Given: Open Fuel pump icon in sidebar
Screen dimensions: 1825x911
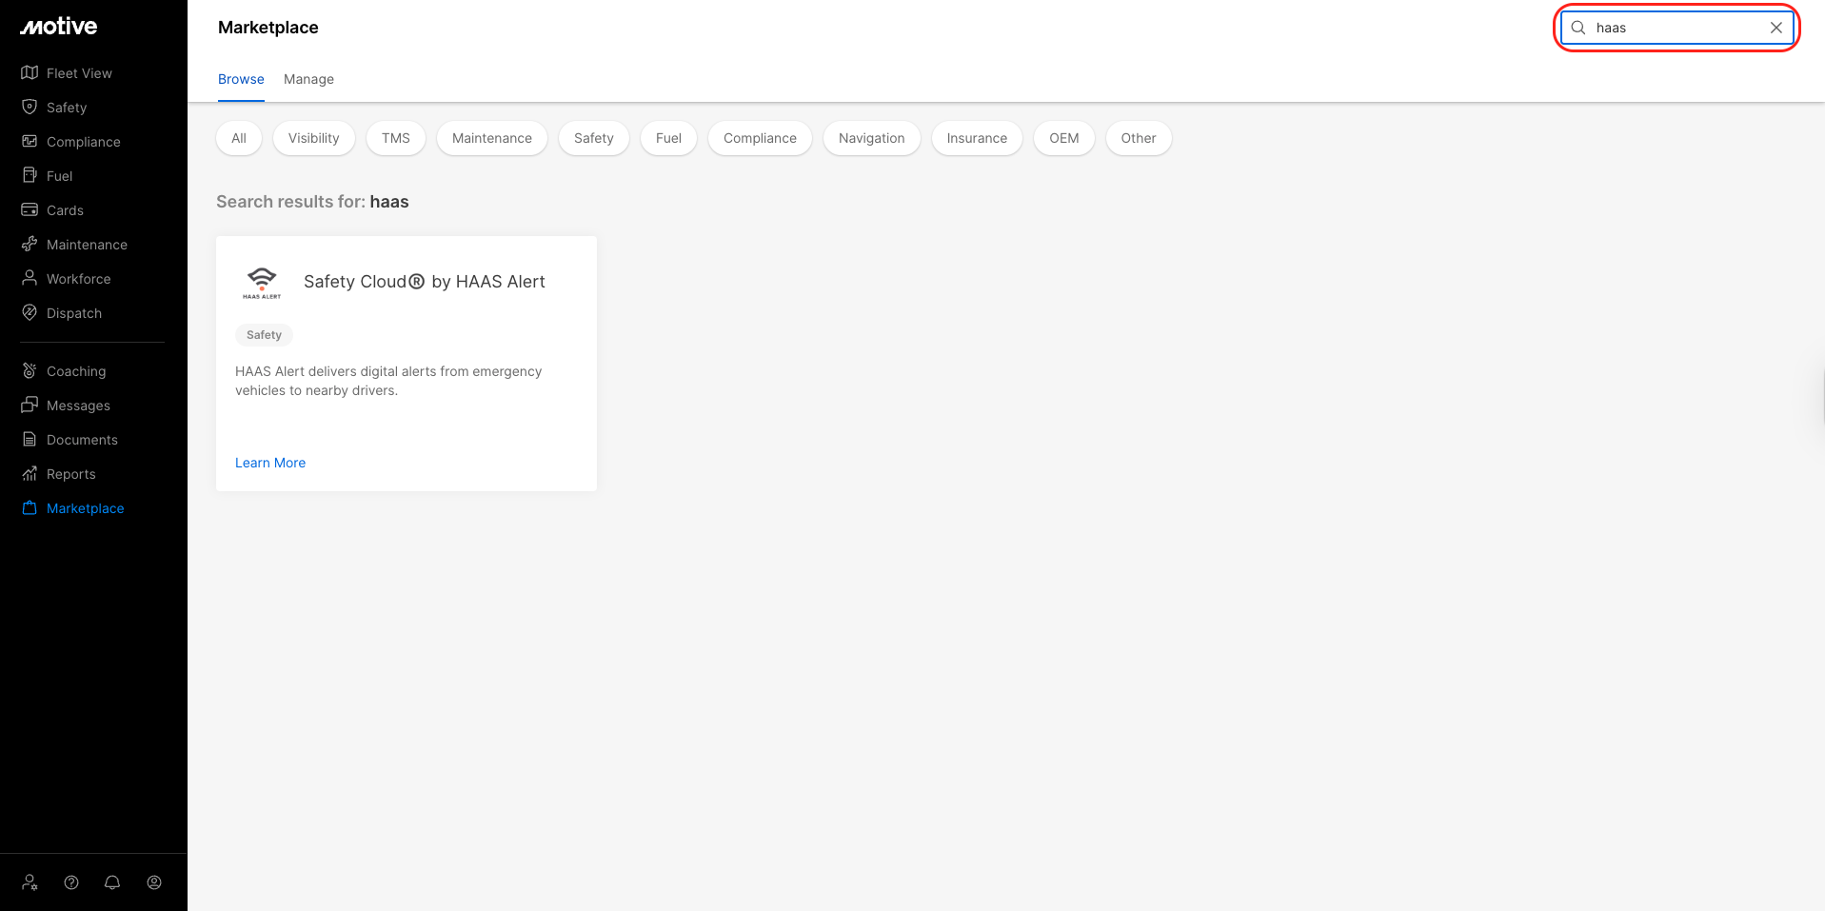Looking at the screenshot, I should coord(30,176).
